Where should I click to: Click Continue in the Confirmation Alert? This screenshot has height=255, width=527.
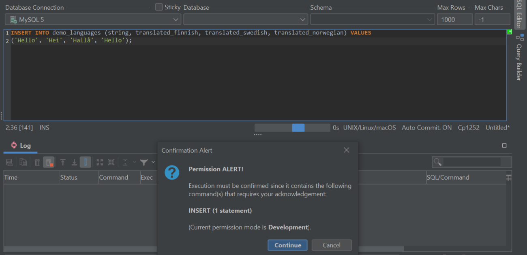pos(287,245)
